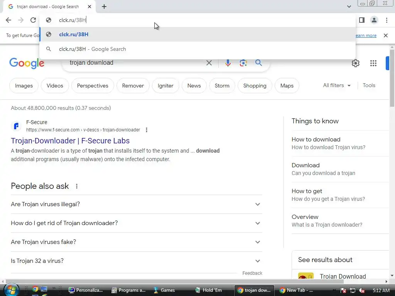Screen dimensions: 395x296
Task: Submit search with magnifier icon
Action: click(258, 63)
